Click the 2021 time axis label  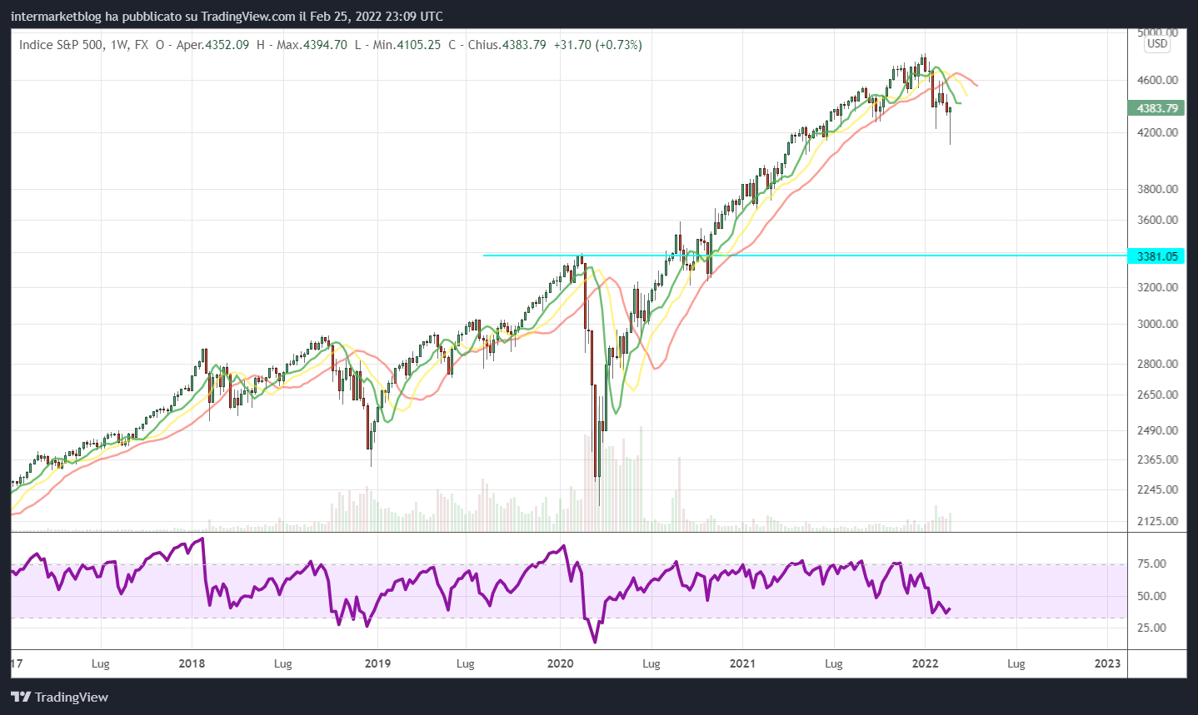click(742, 663)
